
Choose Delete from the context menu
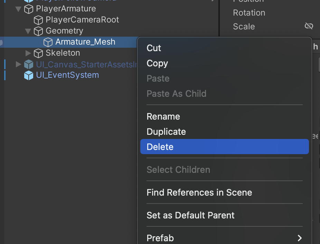[160, 147]
